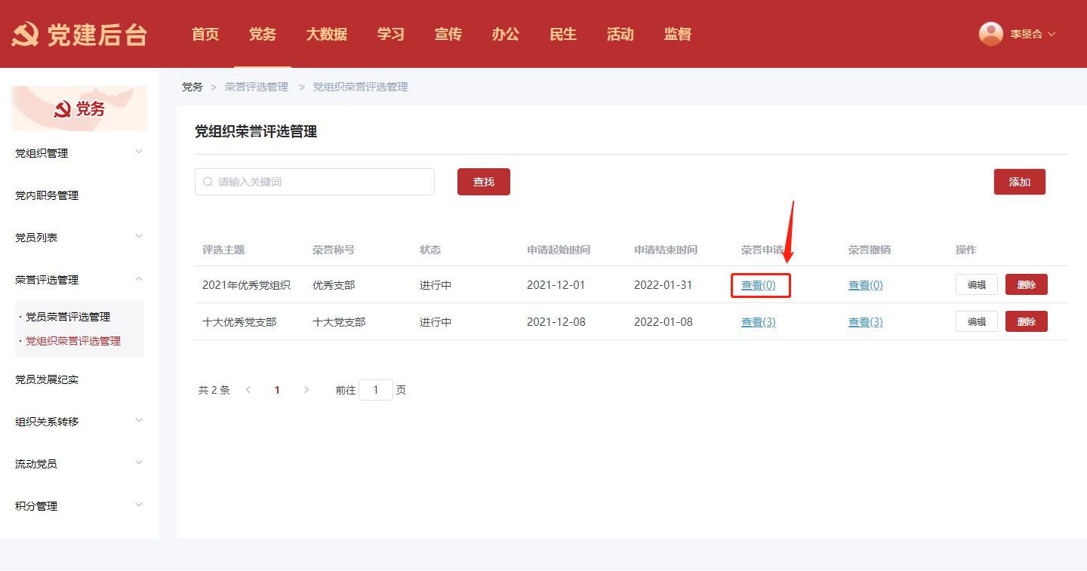Click the 党务 sidebar banner image
This screenshot has width=1087, height=571.
tap(79, 109)
